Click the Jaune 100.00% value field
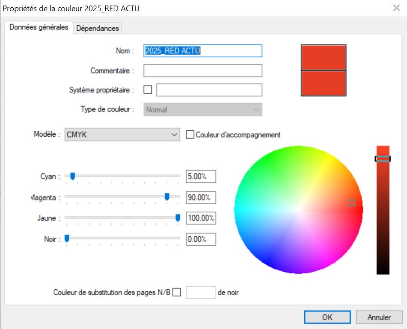The height and width of the screenshot is (329, 407). tap(201, 218)
